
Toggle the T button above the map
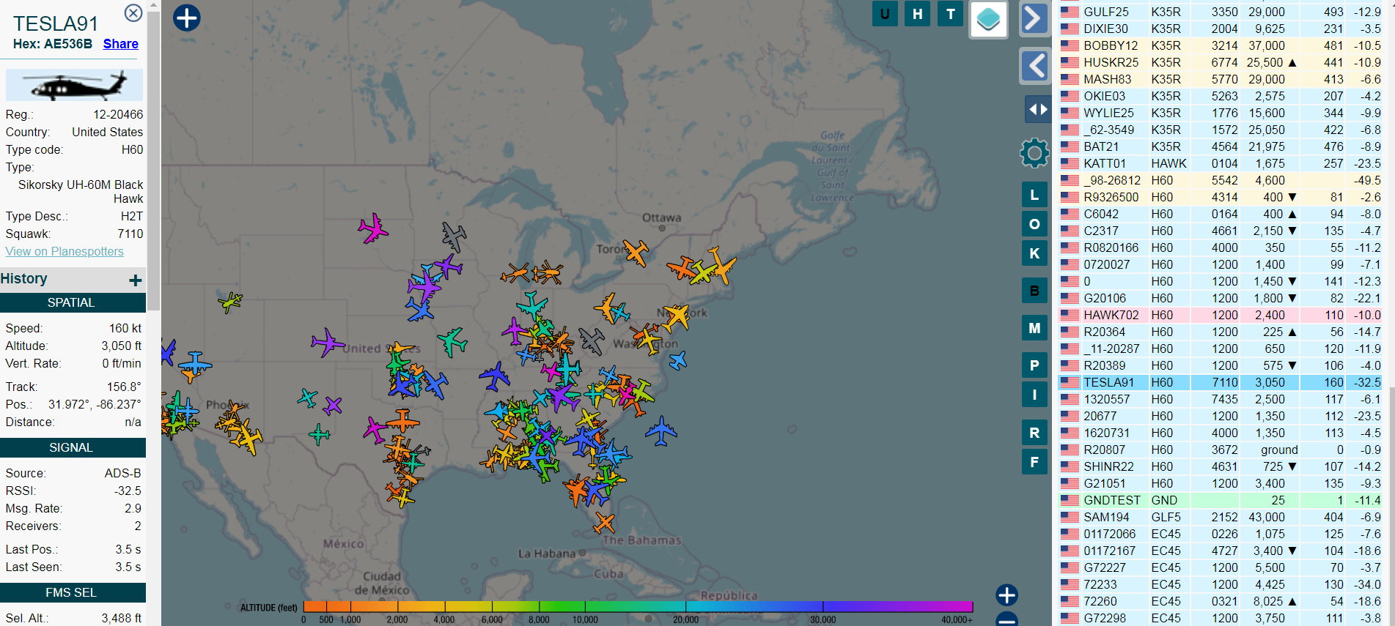coord(951,14)
